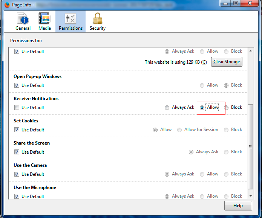The width and height of the screenshot is (262, 218).
Task: Click the Permissions sliders icon
Action: 70,18
